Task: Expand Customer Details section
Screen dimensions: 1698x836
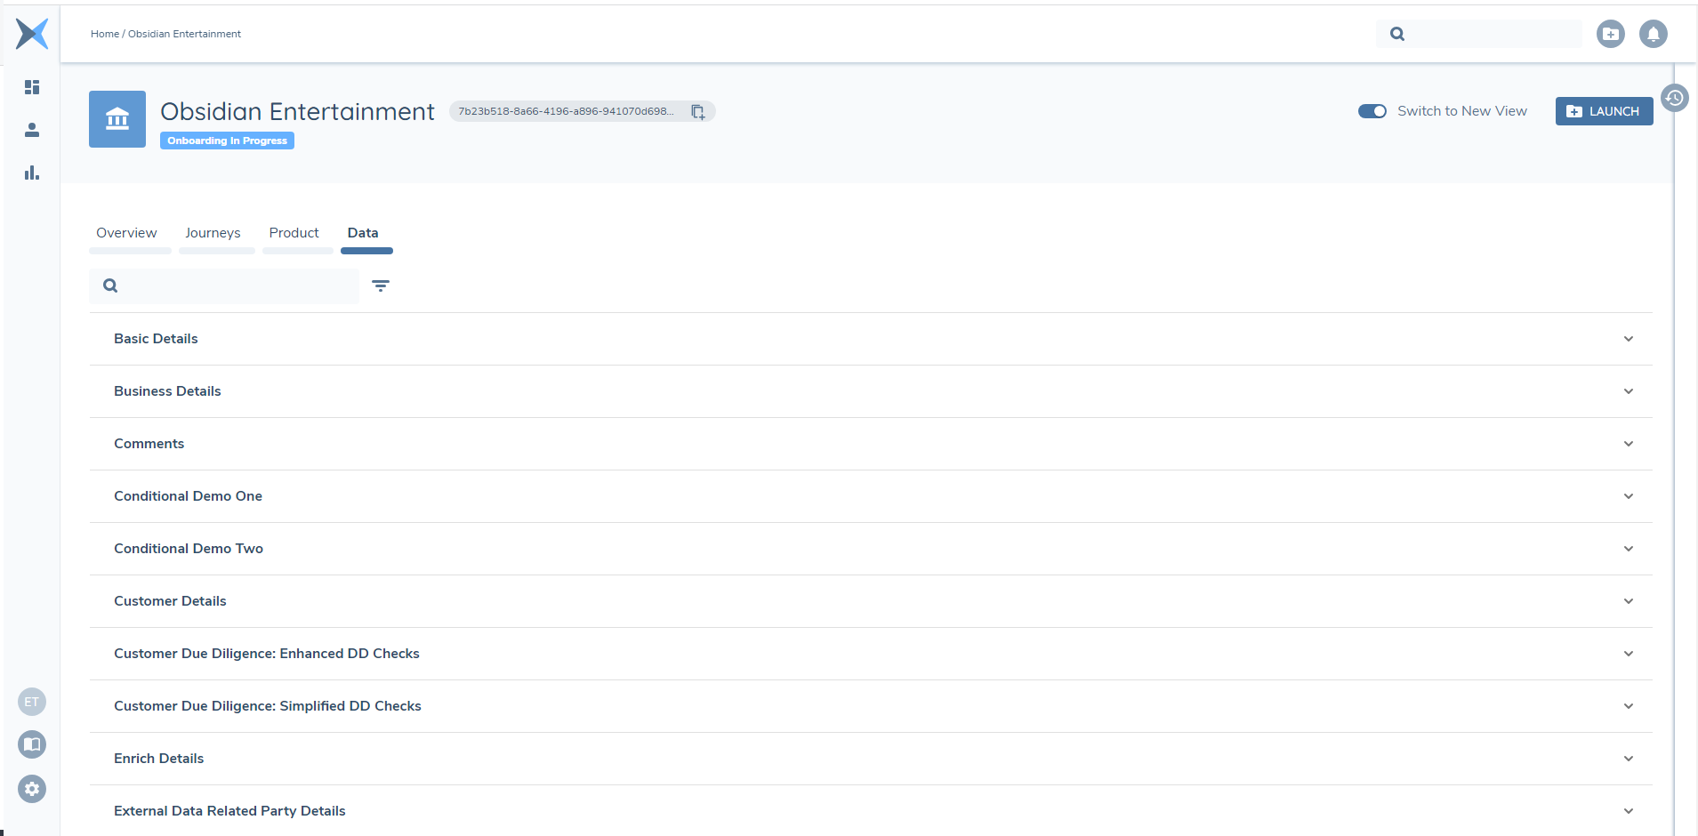Action: click(1628, 601)
